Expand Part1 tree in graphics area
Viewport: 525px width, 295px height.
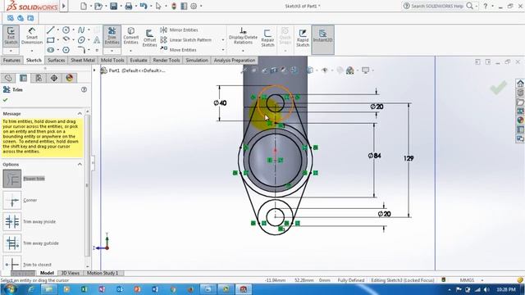pyautogui.click(x=94, y=70)
